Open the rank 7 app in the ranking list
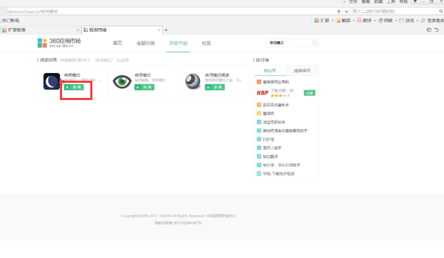Image resolution: width=444 pixels, height=258 pixels. 272,148
